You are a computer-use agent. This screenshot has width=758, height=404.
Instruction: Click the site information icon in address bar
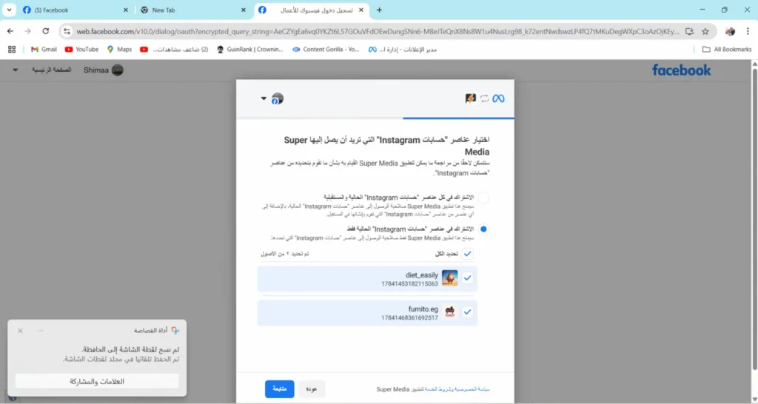click(x=67, y=31)
